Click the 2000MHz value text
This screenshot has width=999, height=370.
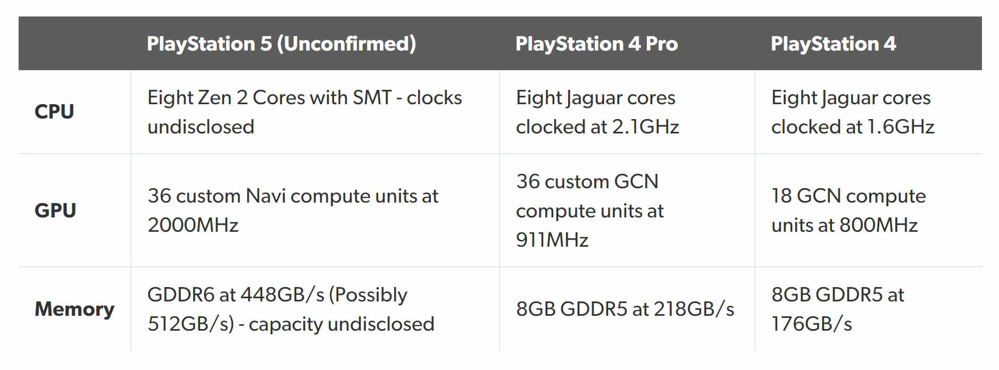pos(193,225)
